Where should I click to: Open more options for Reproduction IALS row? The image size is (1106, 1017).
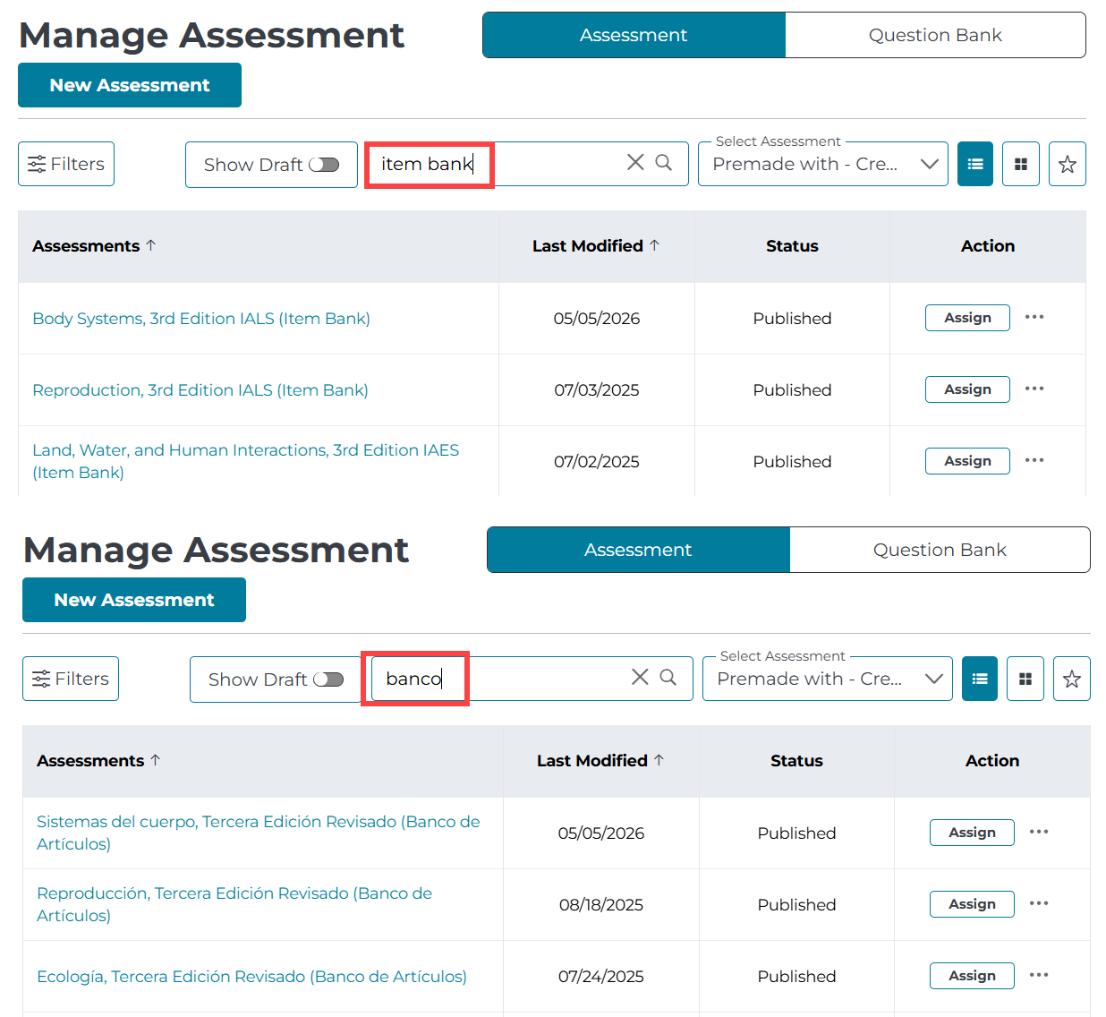tap(1034, 389)
